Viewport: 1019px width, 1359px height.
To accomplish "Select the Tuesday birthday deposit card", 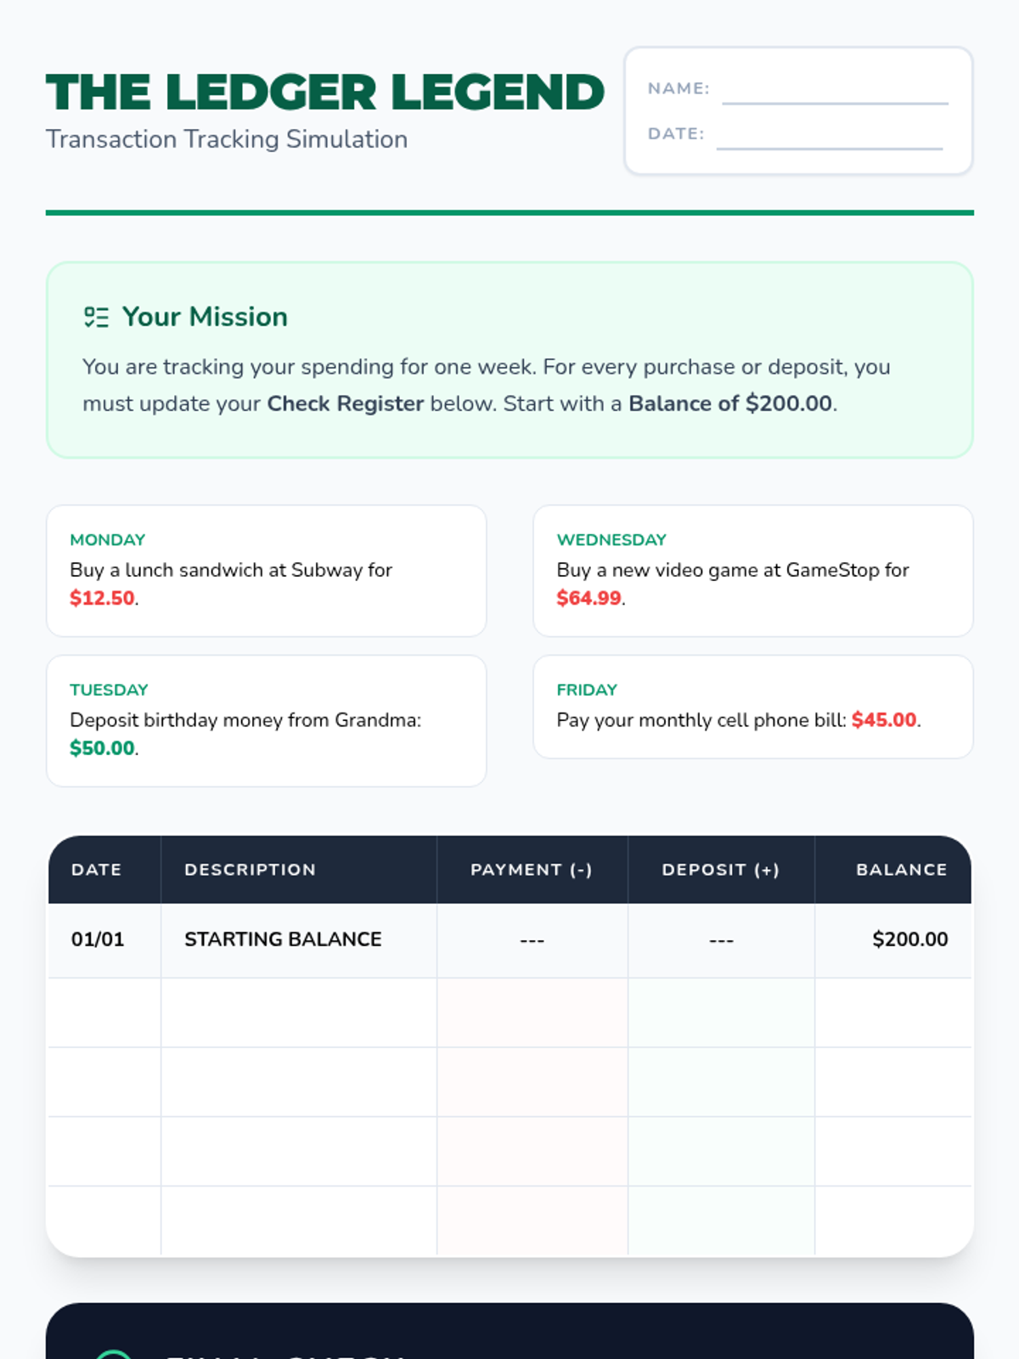I will pos(266,720).
